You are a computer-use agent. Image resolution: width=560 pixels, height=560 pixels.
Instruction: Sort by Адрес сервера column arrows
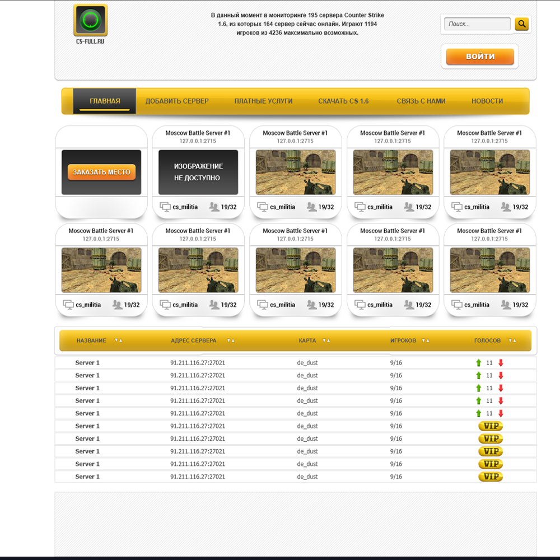pos(231,340)
